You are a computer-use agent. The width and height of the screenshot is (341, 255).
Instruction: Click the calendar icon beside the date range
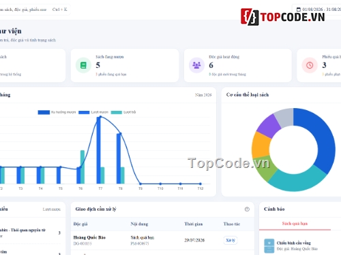click(299, 10)
